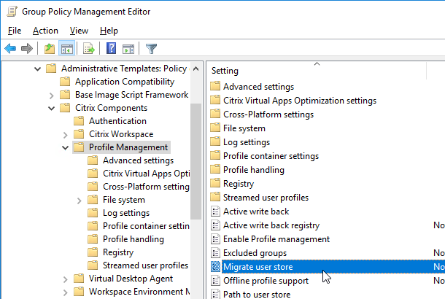The image size is (445, 299).
Task: Click the Filter funnel toolbar icon
Action: pos(151,49)
